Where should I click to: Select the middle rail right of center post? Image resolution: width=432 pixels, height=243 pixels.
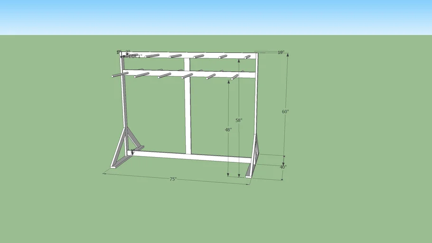pos(223,75)
